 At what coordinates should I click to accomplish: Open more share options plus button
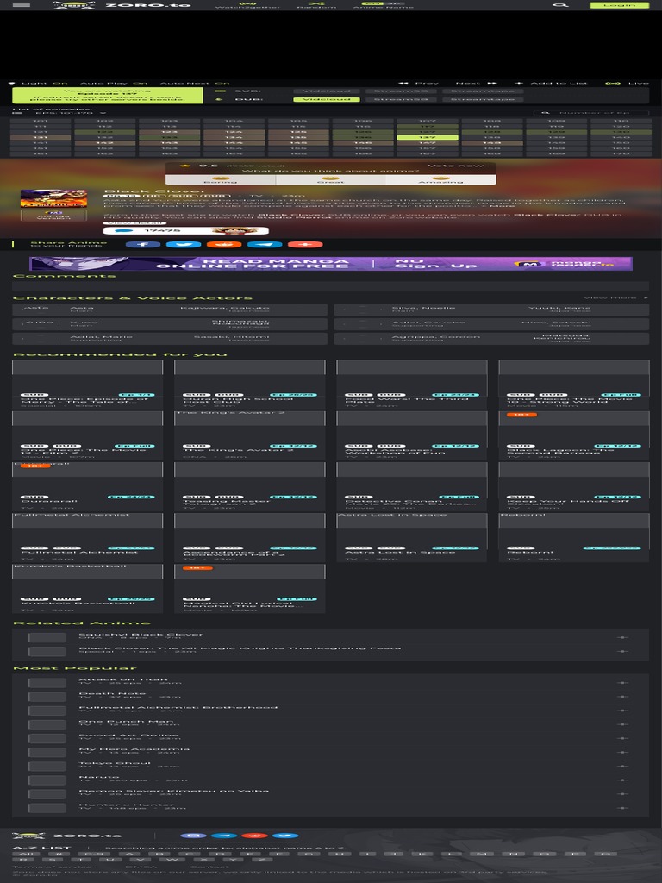tap(305, 244)
